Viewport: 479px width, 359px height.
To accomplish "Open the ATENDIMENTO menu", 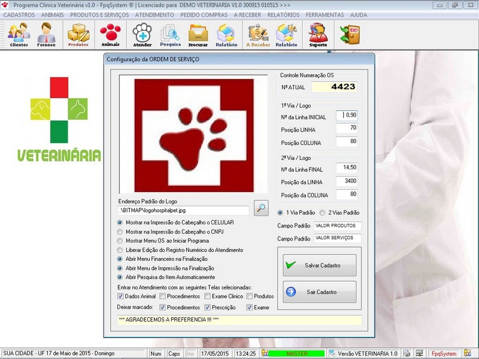I will [154, 15].
